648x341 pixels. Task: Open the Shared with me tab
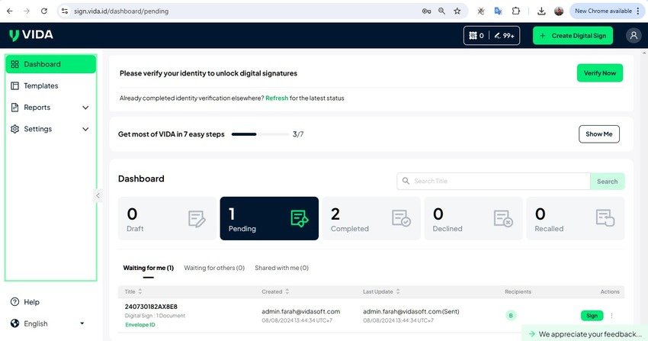281,268
